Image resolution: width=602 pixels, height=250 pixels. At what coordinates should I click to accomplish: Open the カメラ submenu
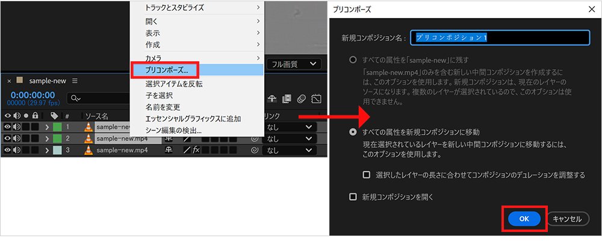point(197,58)
